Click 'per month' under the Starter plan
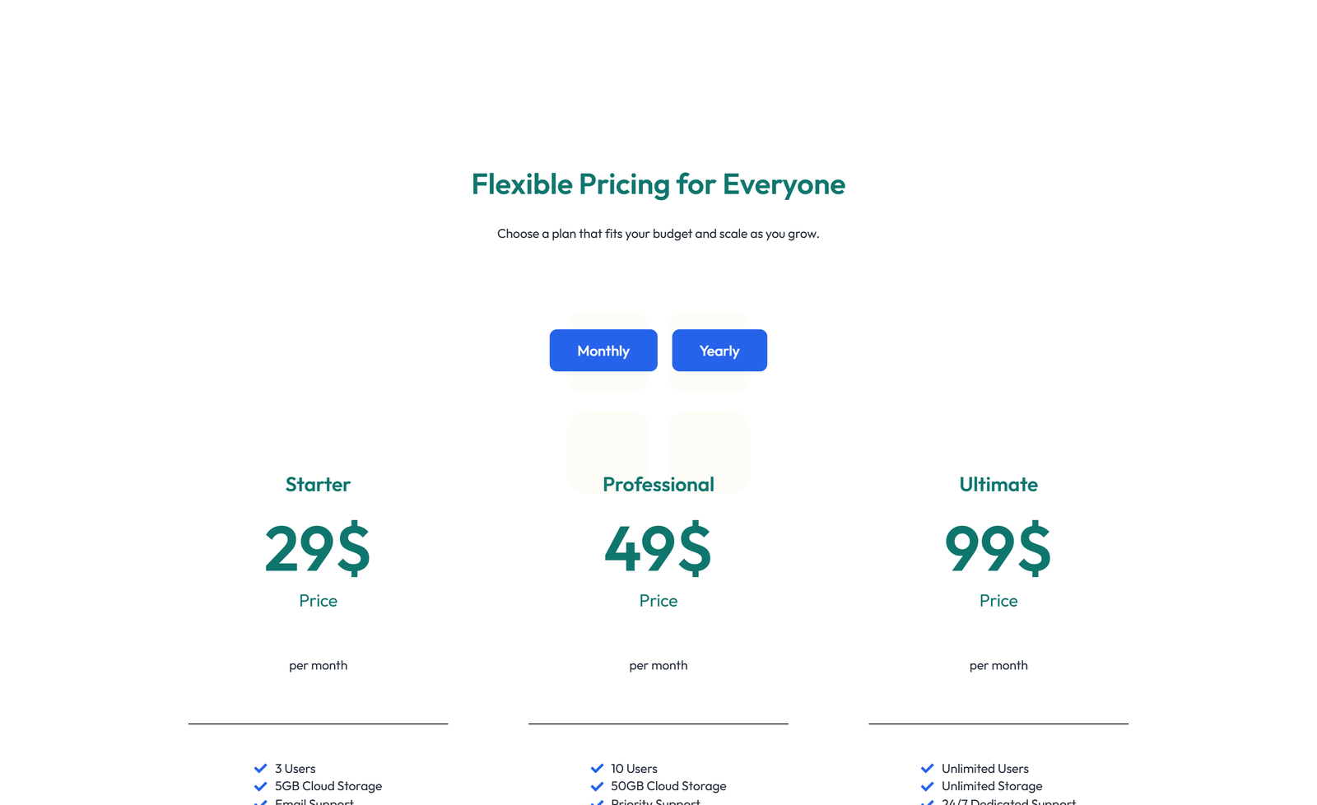 pos(318,665)
